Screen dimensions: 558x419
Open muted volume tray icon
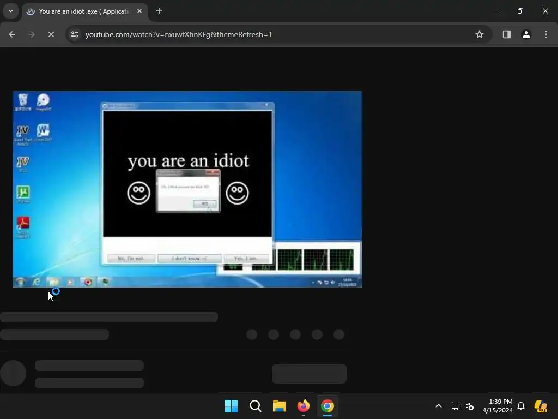click(470, 406)
